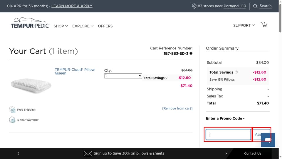Click the search magnifier icon
Screen dimensions: 282x159
coord(255,6)
